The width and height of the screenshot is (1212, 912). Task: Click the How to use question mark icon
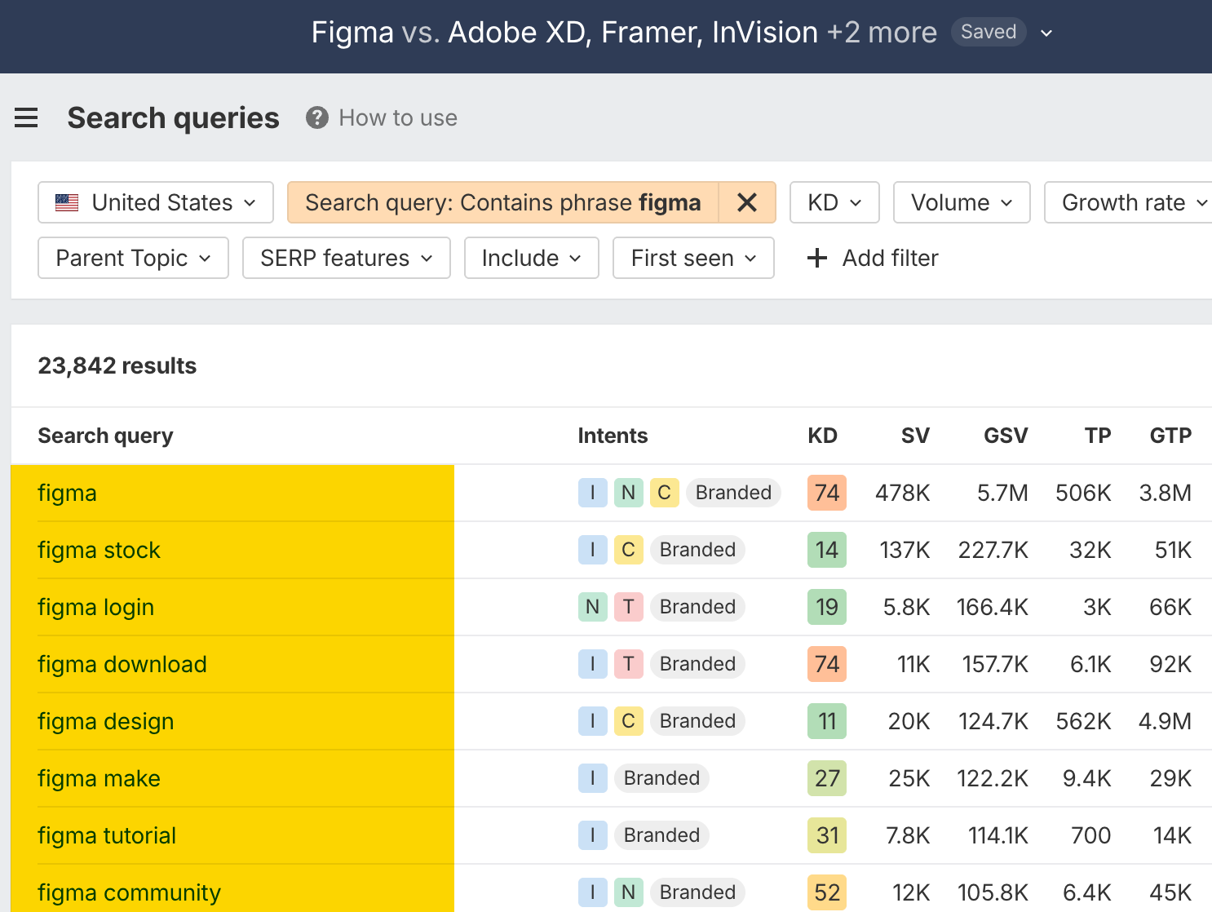316,118
